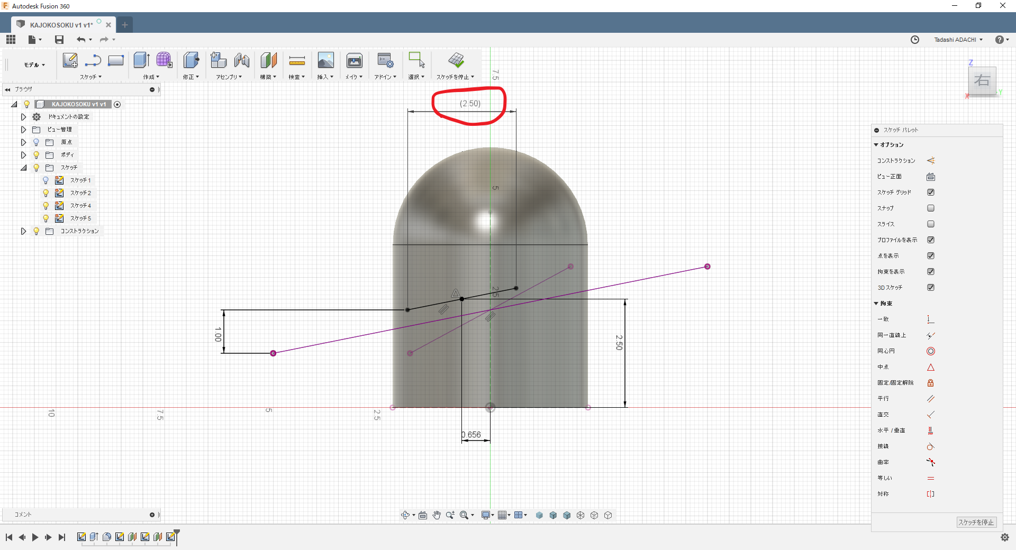Click the Fix/Unfix lock constraint icon
The image size is (1016, 550).
point(930,383)
